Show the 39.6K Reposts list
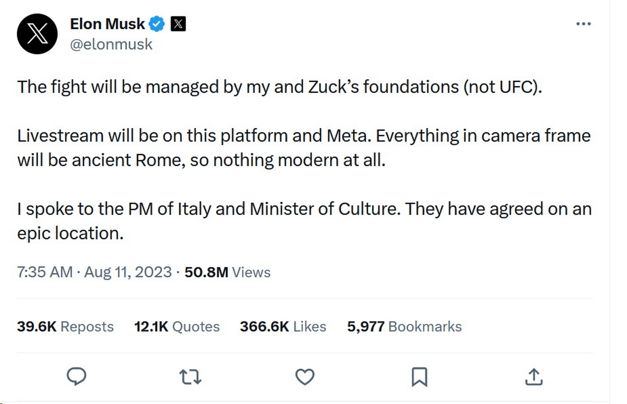The width and height of the screenshot is (627, 404). pos(65,327)
